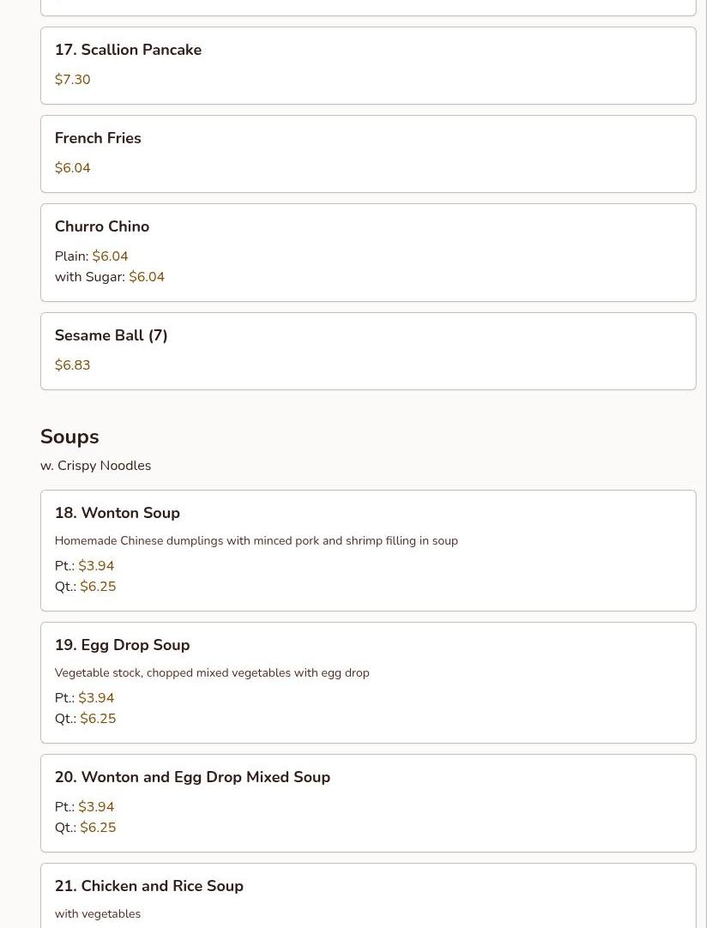The height and width of the screenshot is (928, 724).
Task: Open 21. Chicken and Rice Soup item
Action: (149, 887)
